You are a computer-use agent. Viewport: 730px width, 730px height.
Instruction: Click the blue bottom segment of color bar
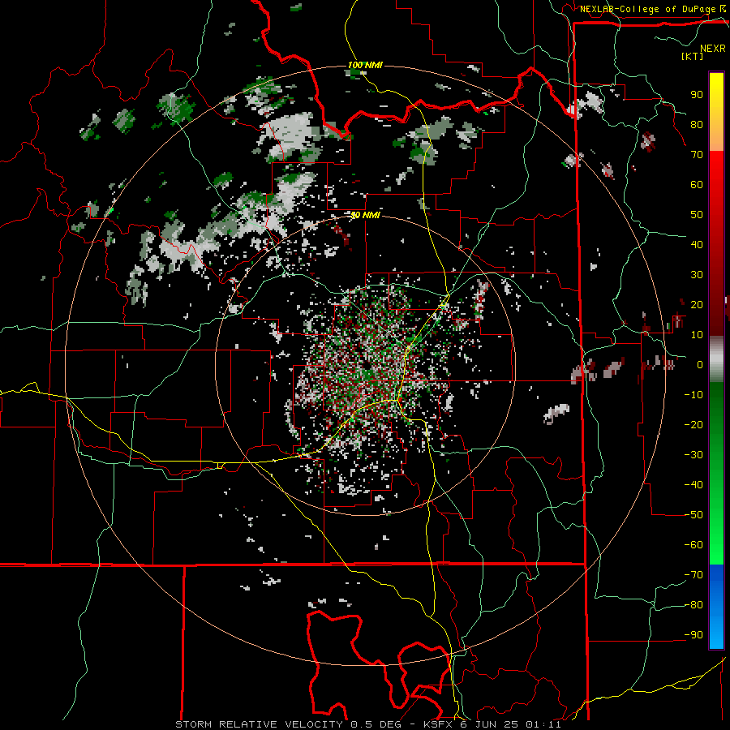716,606
